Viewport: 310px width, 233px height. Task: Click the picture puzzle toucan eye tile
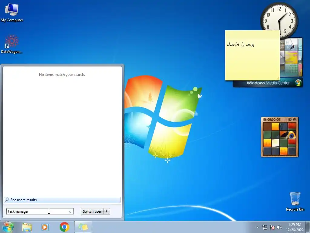pyautogui.click(x=292, y=135)
